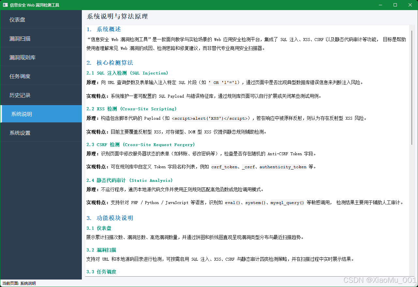Click the heading 2. 核心检测算法

point(110,63)
